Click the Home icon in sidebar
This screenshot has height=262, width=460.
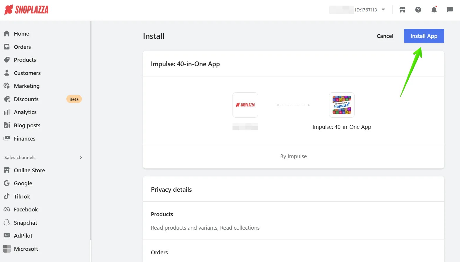[x=7, y=34]
